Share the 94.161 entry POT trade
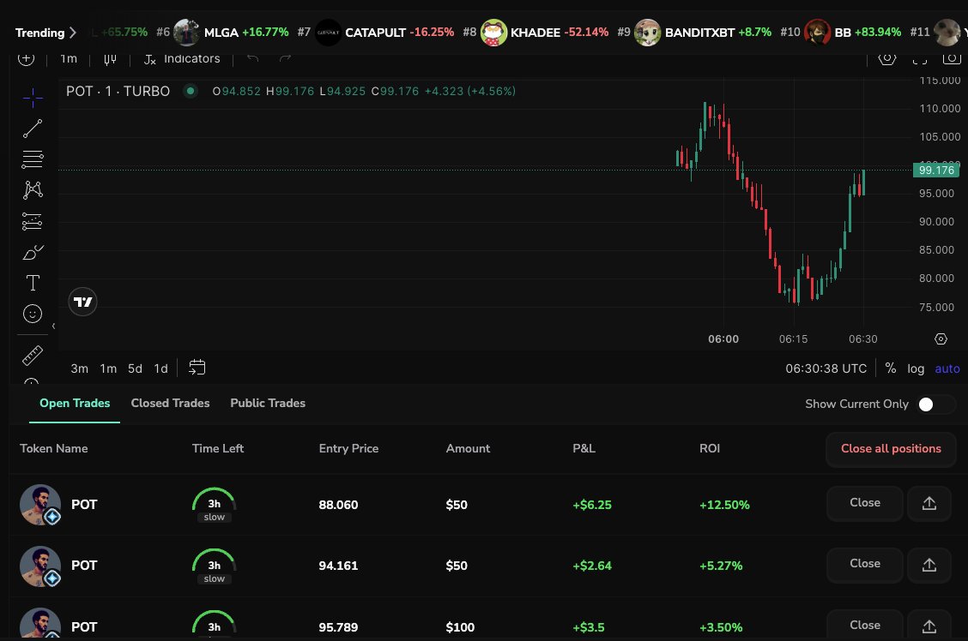The height and width of the screenshot is (641, 968). point(929,565)
